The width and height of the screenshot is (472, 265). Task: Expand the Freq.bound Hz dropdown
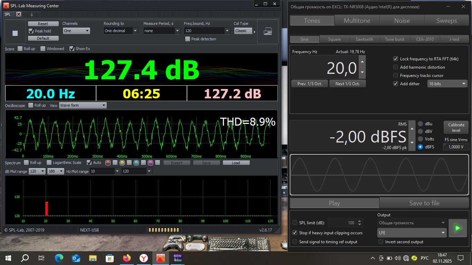point(227,31)
